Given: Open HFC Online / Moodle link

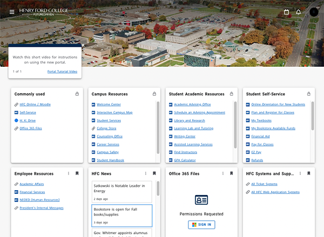Looking at the screenshot, I should [35, 104].
